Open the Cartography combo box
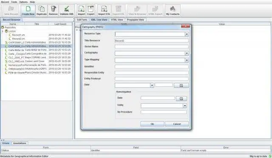This screenshot has height=158, width=272. point(187,54)
